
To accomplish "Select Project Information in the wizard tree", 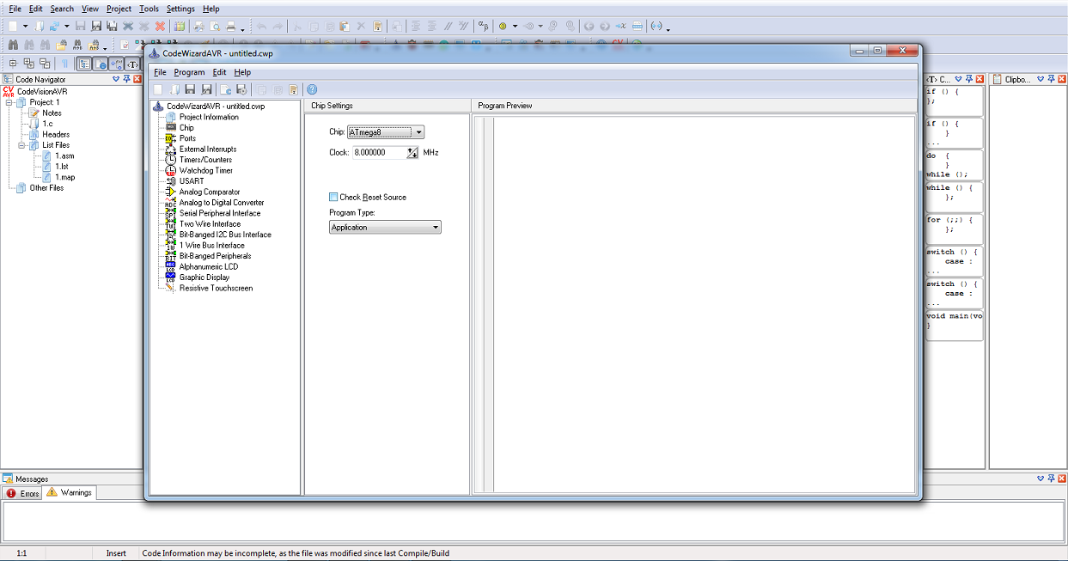I will point(209,117).
